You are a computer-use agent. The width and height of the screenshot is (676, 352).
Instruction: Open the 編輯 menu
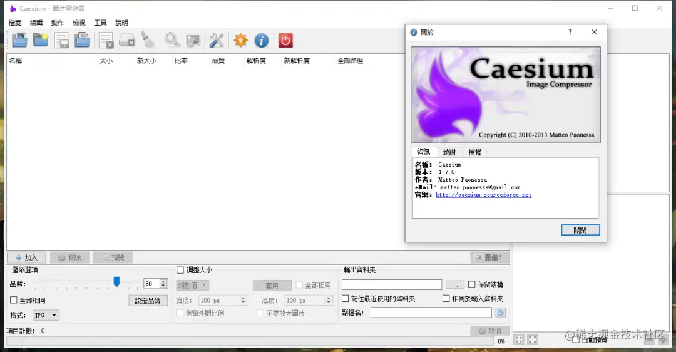point(36,23)
